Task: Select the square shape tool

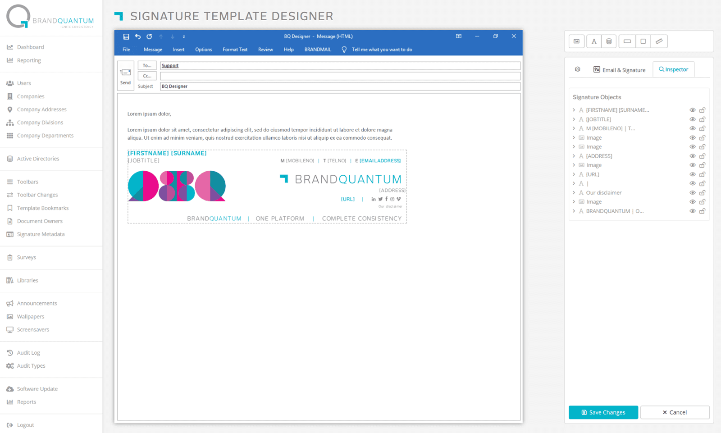Action: [643, 41]
